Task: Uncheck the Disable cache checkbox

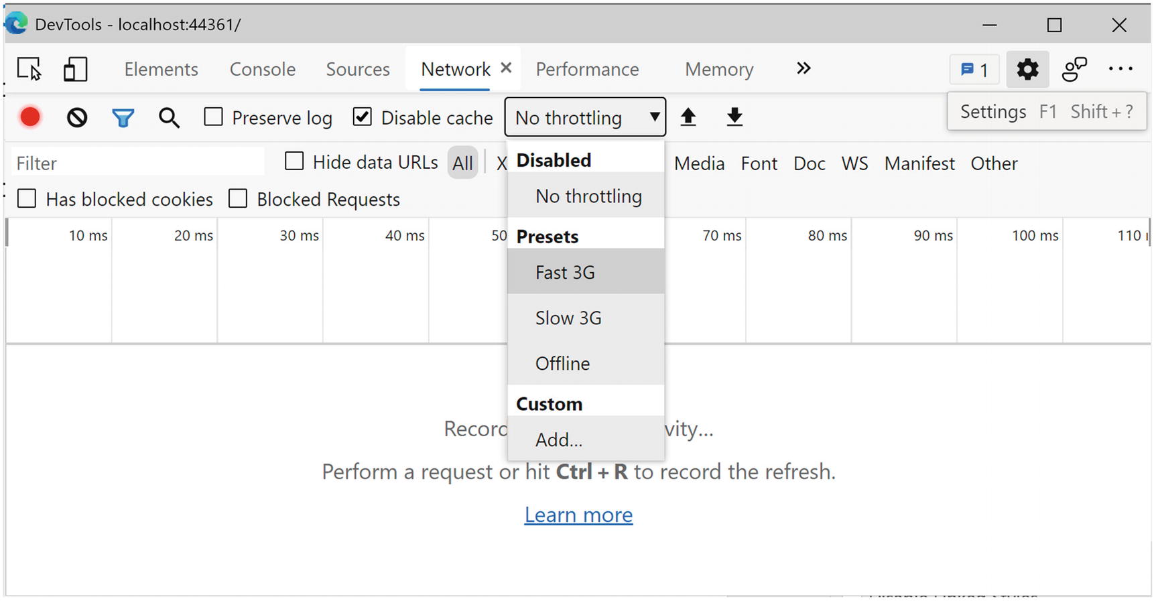Action: coord(363,117)
